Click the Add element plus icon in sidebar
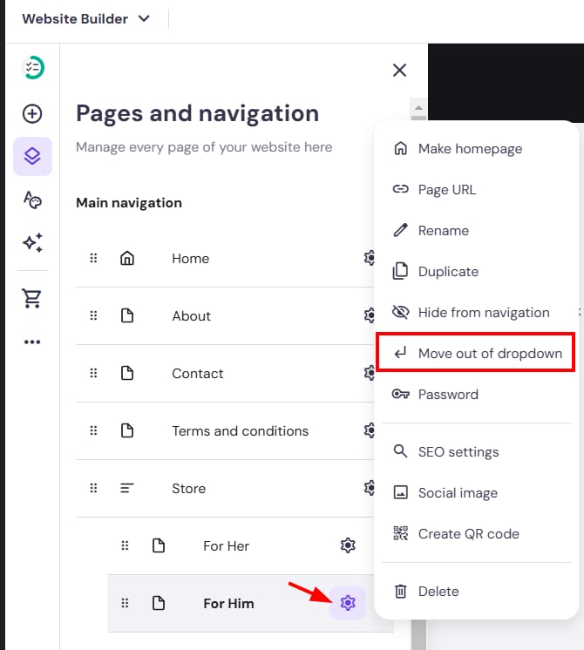The width and height of the screenshot is (584, 650). [x=32, y=113]
